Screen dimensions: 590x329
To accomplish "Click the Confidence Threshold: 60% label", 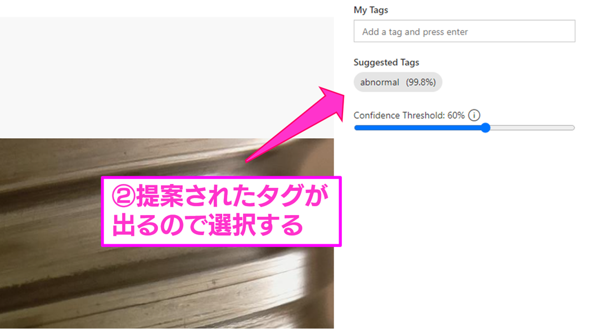I will point(409,115).
